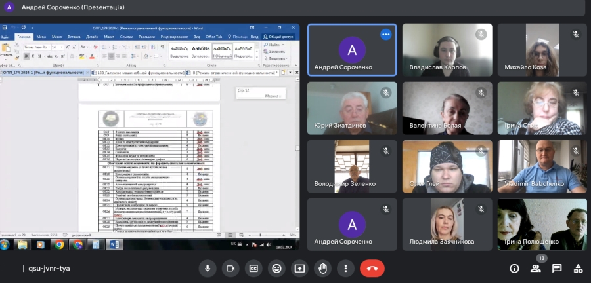Open more options three-dot menu
This screenshot has width=591, height=283.
[345, 268]
